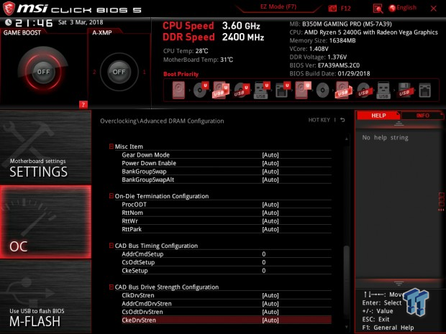This screenshot has width=446, height=334.
Task: Click the MSI dragon shield logo
Action: point(9,9)
